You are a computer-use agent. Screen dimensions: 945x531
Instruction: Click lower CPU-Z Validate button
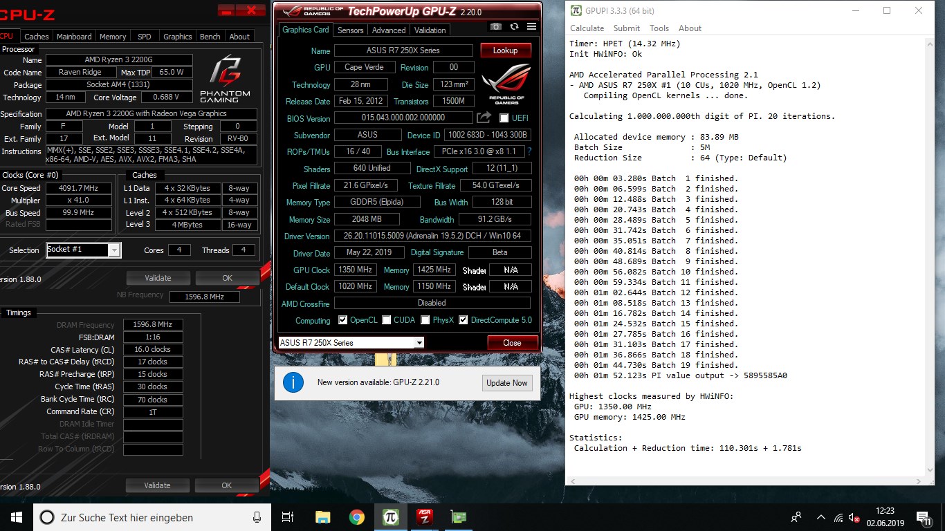pyautogui.click(x=157, y=485)
